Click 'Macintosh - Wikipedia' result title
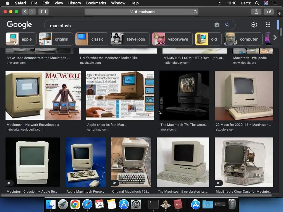Image resolution: width=283 pixels, height=212 pixels. 250,58
